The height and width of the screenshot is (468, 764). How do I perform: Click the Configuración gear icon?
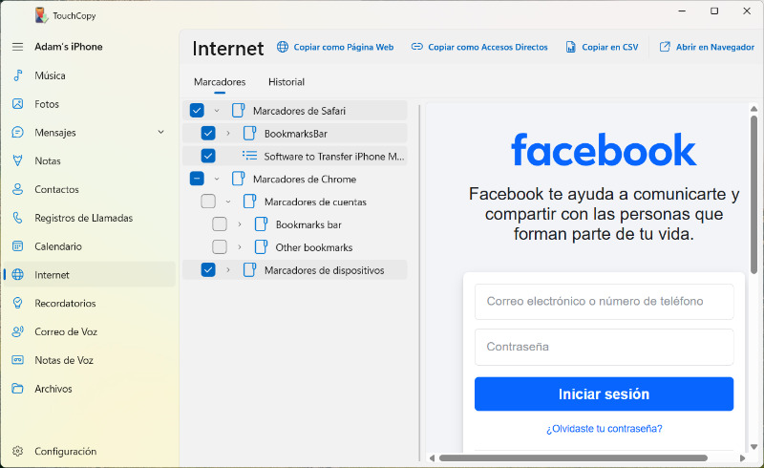[x=17, y=452]
